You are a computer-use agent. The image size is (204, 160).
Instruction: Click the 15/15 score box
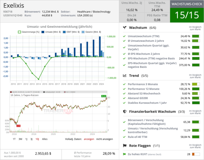point(187,15)
